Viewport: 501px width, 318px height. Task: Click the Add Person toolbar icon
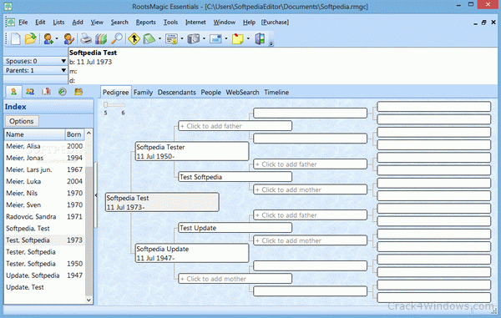coord(48,39)
